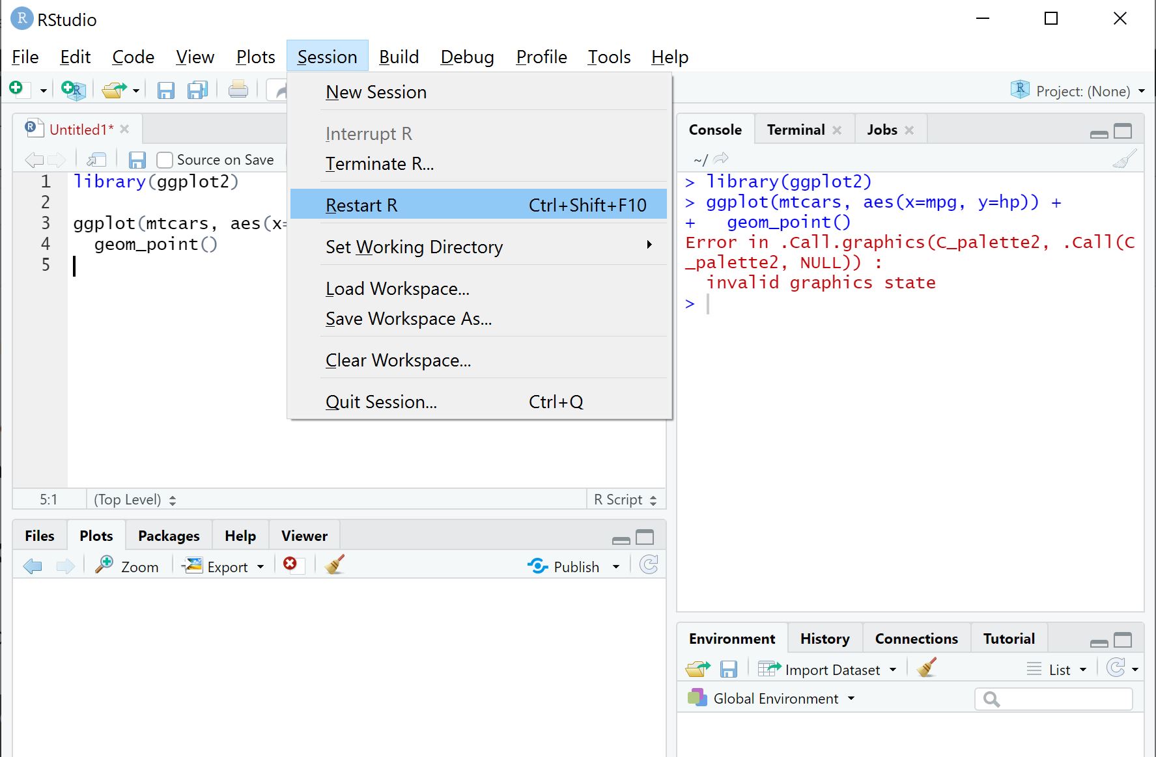Click the Save all documents icon
The image size is (1156, 757).
tap(197, 89)
